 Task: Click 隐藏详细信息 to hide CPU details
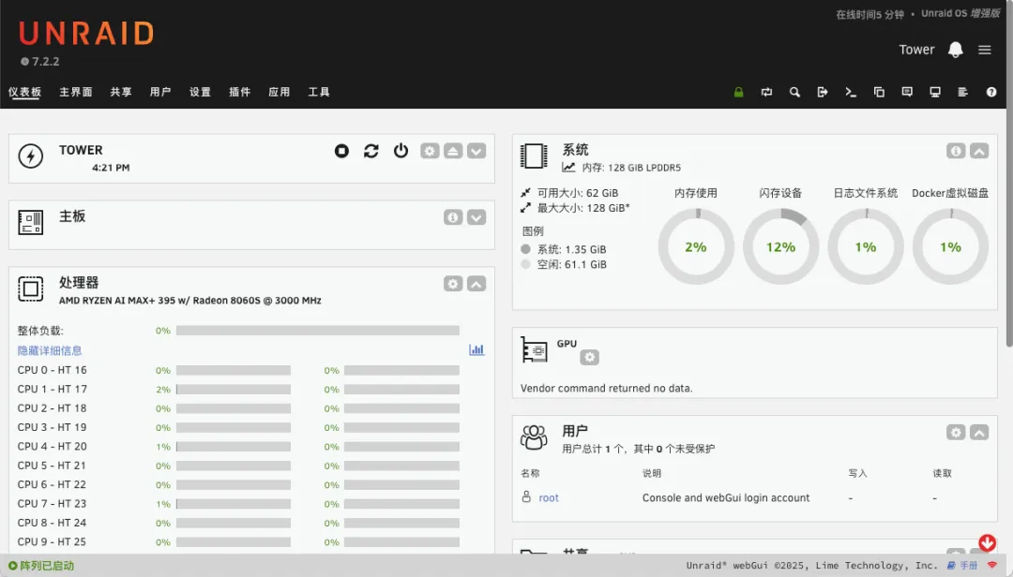(50, 350)
